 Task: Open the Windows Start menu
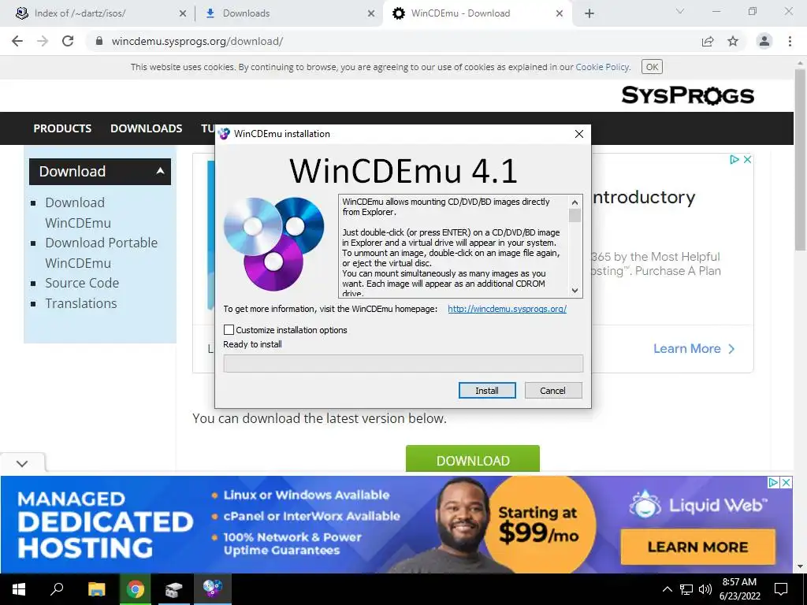pyautogui.click(x=19, y=589)
